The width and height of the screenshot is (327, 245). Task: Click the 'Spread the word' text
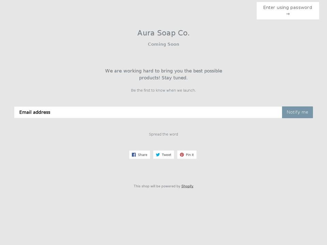[163, 134]
